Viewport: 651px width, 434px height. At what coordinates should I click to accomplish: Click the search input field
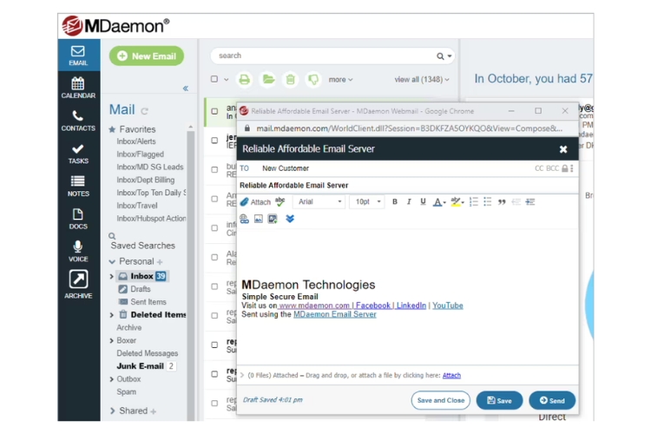pos(325,56)
